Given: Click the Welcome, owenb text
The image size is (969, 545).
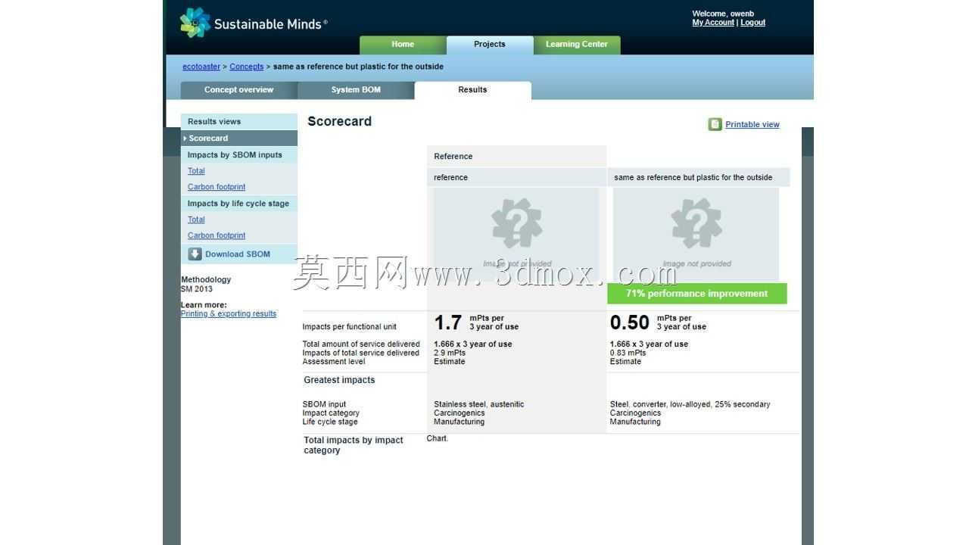Looking at the screenshot, I should 723,14.
